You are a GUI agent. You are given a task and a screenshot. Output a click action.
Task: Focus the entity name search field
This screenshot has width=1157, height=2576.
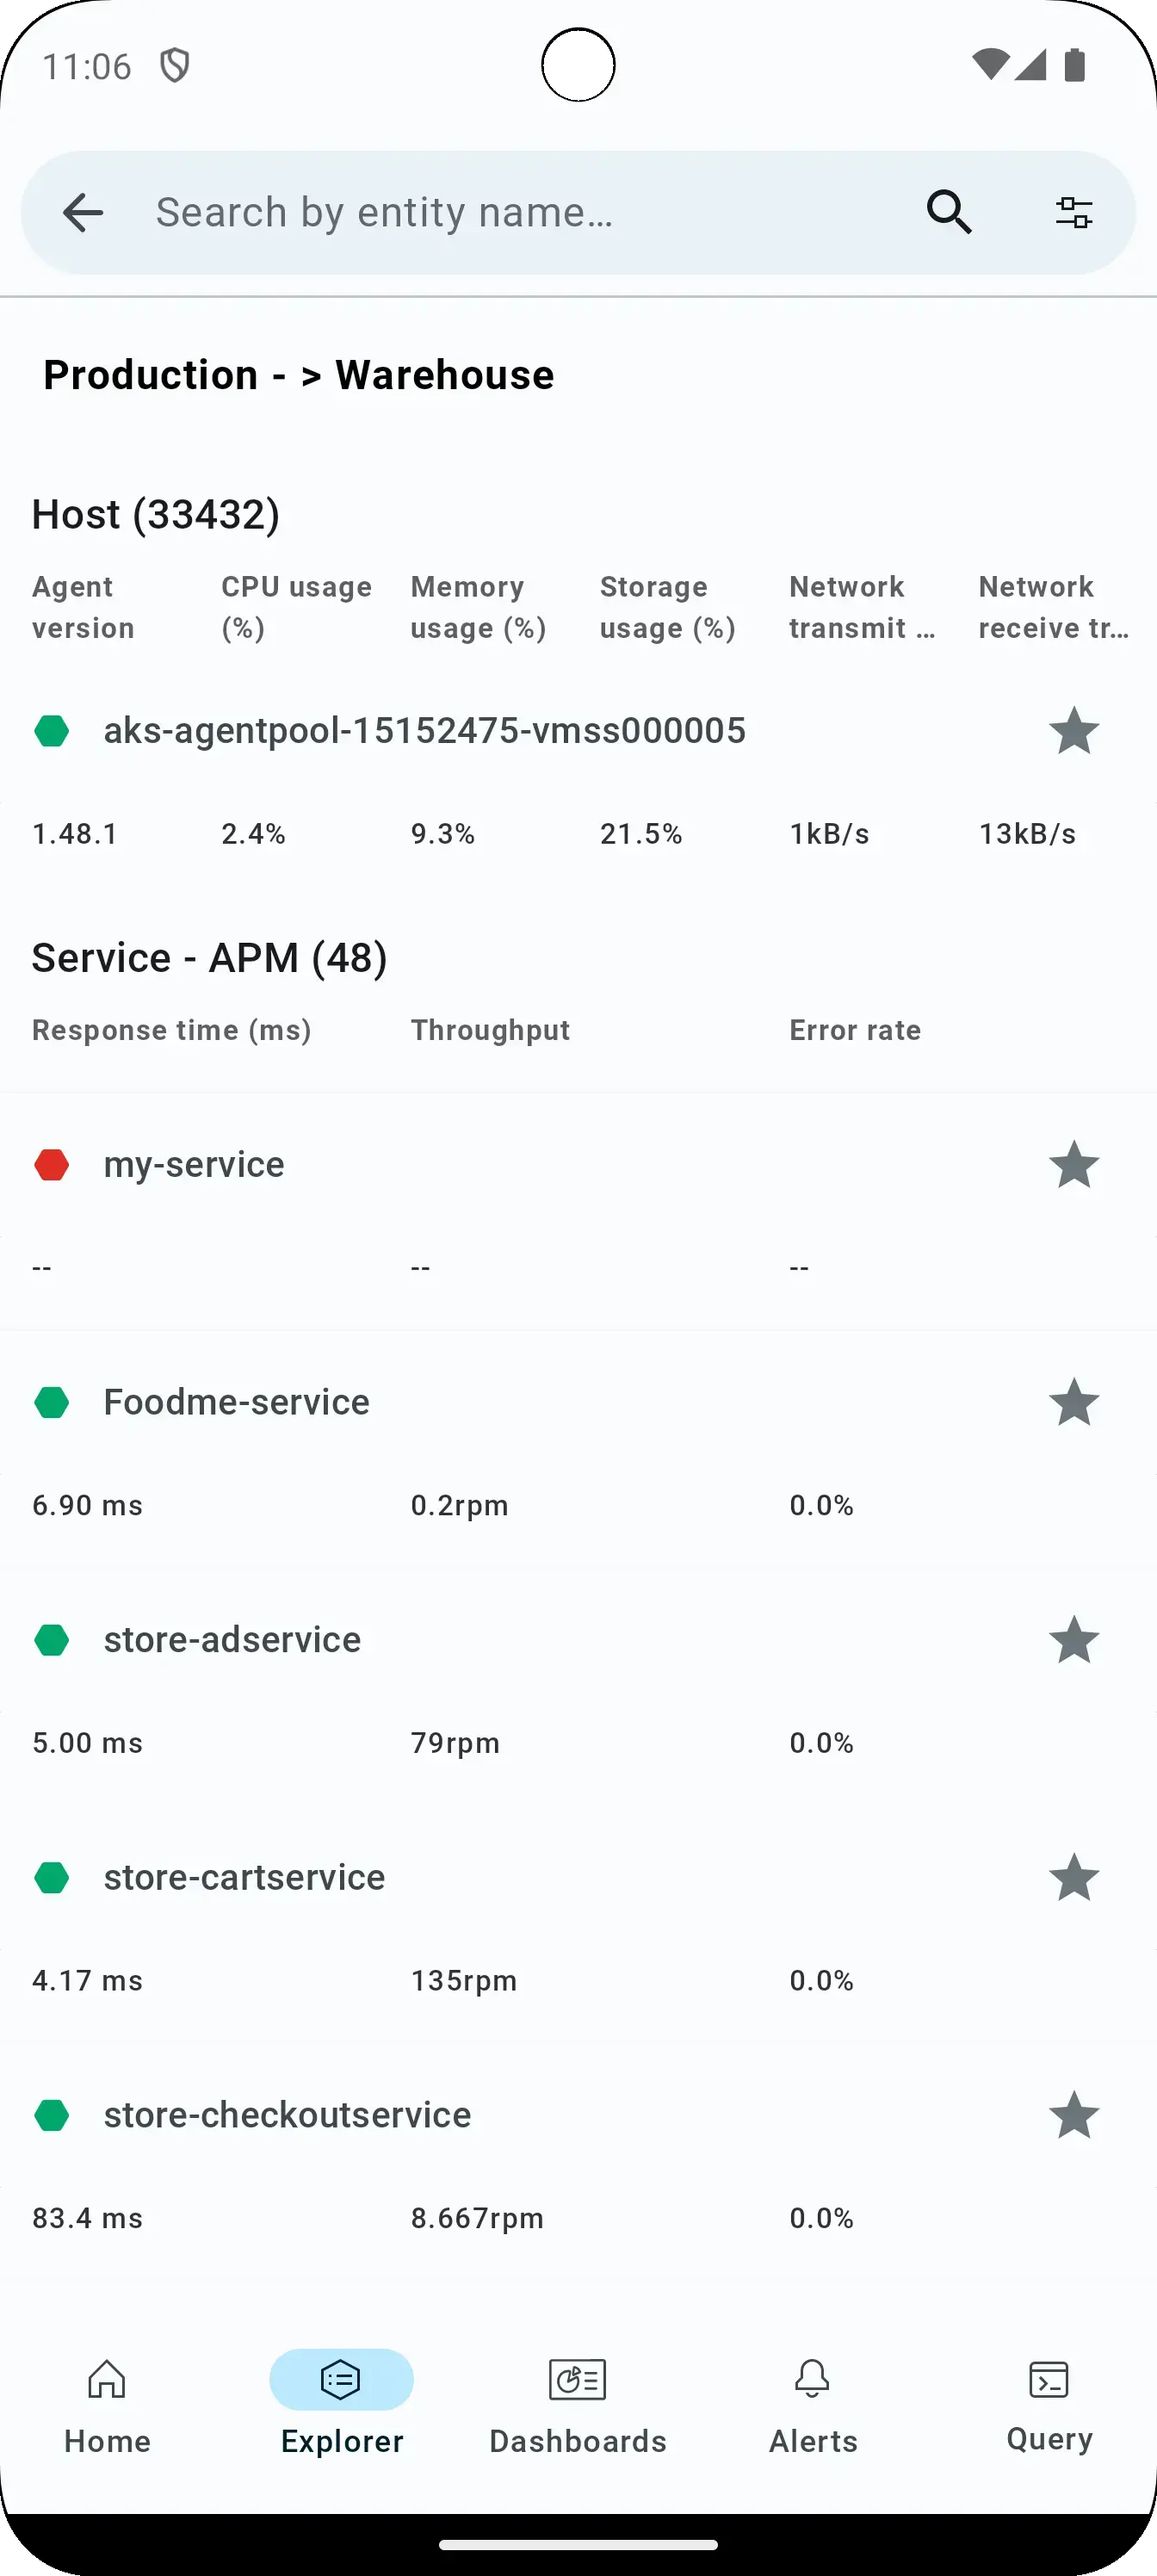520,212
